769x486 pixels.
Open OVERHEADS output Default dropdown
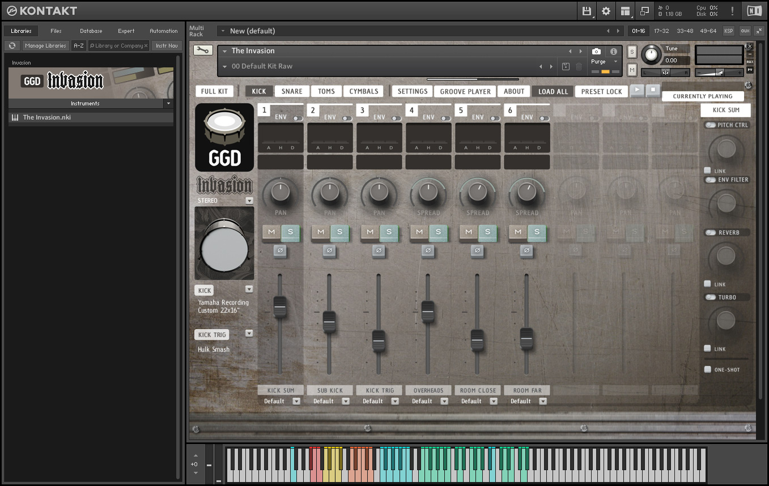coord(444,401)
